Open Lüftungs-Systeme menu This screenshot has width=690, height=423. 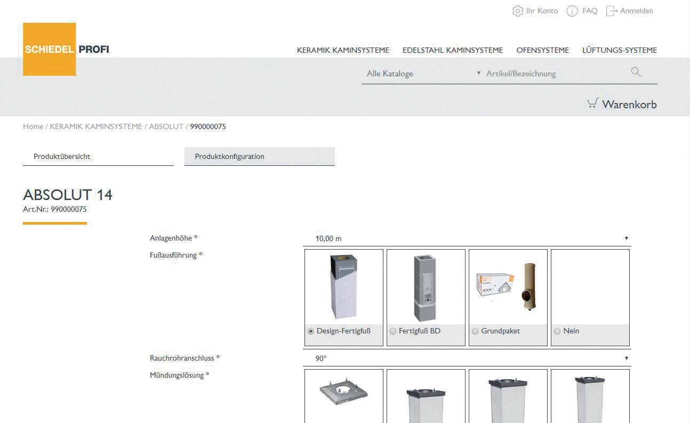[620, 50]
